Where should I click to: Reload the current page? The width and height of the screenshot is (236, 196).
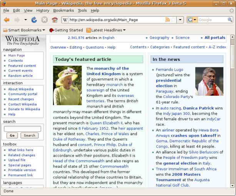pos(34,20)
